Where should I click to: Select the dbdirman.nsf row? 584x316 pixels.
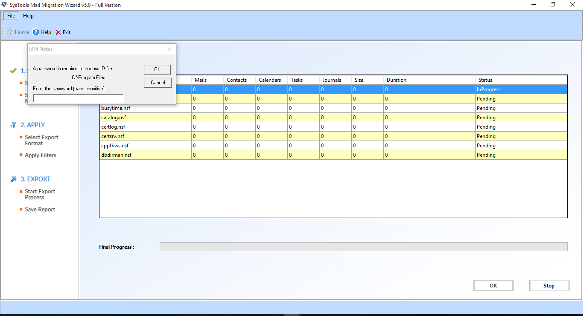(333, 155)
